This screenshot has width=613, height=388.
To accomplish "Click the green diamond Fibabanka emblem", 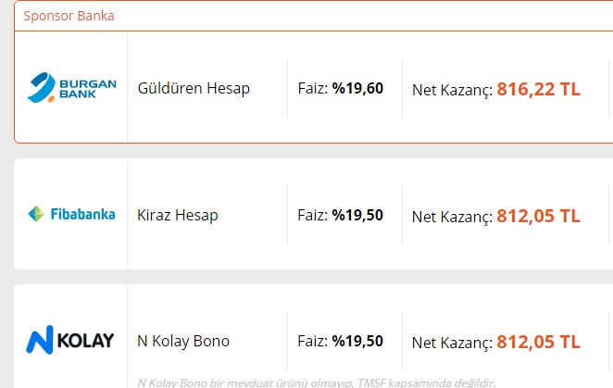I will pos(36,214).
